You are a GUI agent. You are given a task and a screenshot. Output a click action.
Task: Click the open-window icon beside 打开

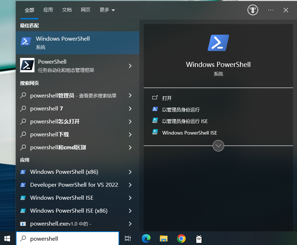click(x=155, y=97)
